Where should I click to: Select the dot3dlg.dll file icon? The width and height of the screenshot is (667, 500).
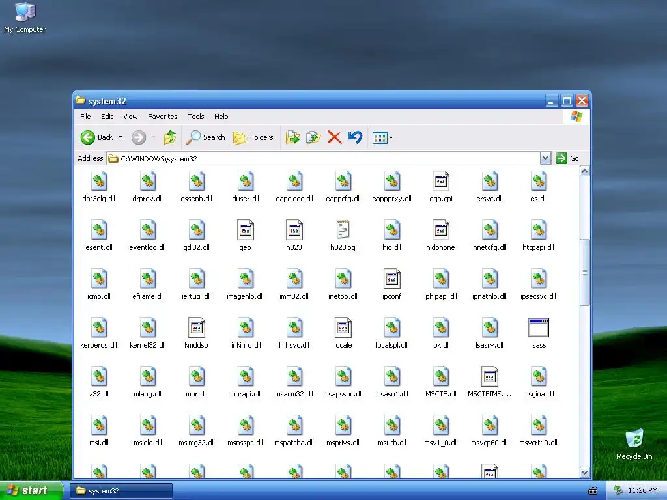tap(99, 182)
